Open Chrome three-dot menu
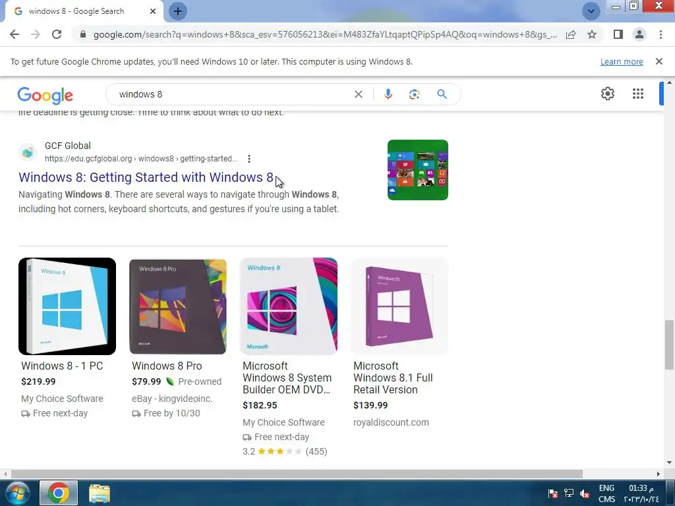Screen dimensions: 675x506 660,34
